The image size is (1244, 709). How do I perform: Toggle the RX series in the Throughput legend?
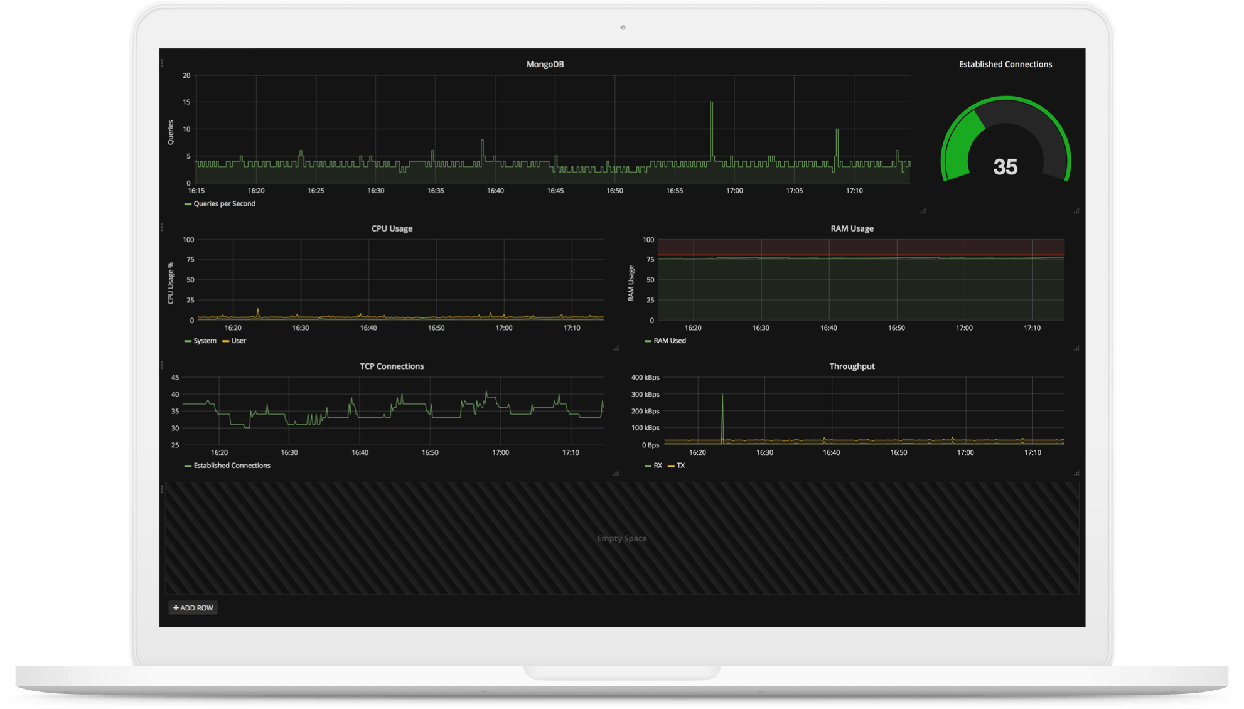pos(657,466)
